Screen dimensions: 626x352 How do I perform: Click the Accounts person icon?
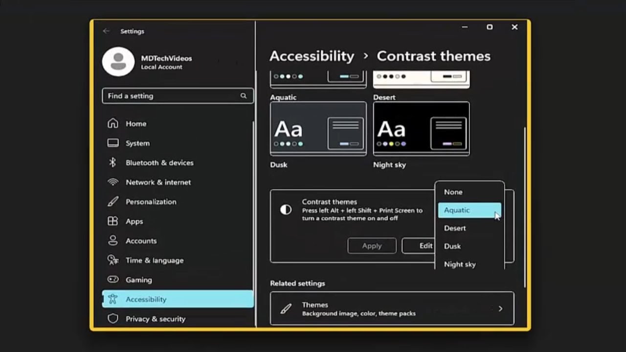coord(113,241)
